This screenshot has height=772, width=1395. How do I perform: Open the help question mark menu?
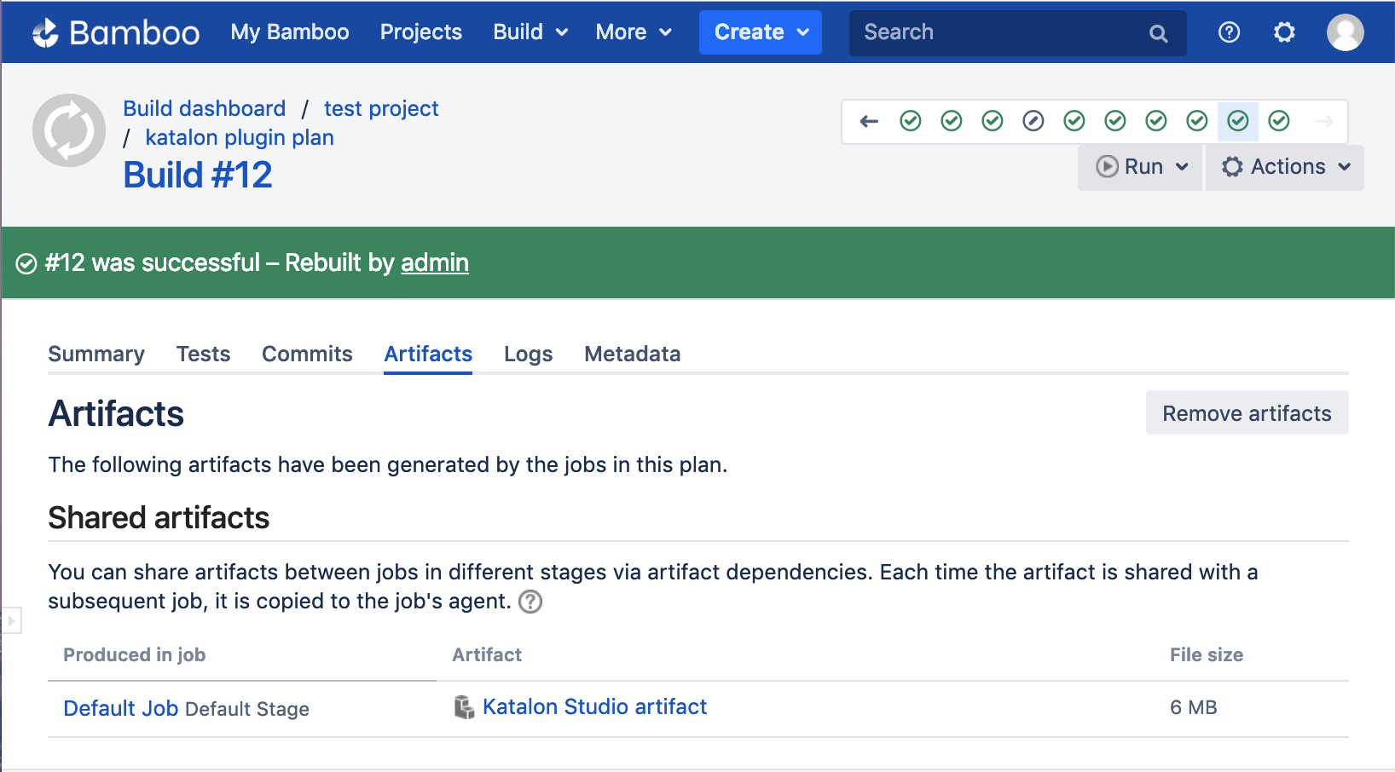(1229, 32)
